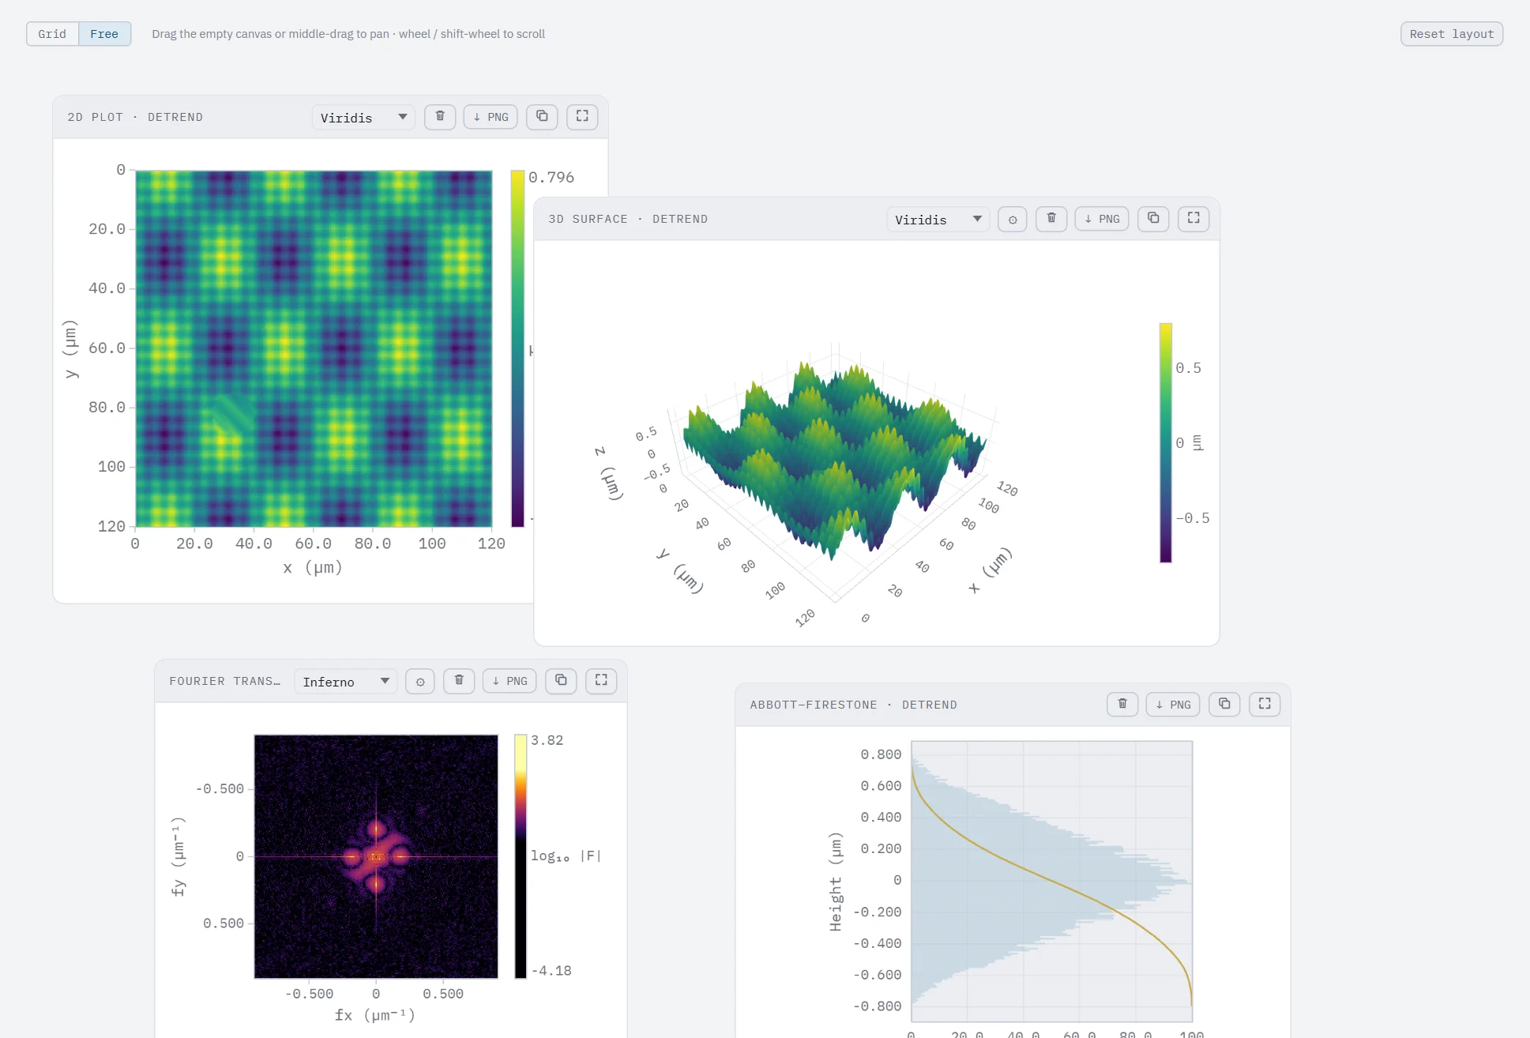Open Fourier Transform settings gear
This screenshot has height=1038, width=1530.
(420, 681)
